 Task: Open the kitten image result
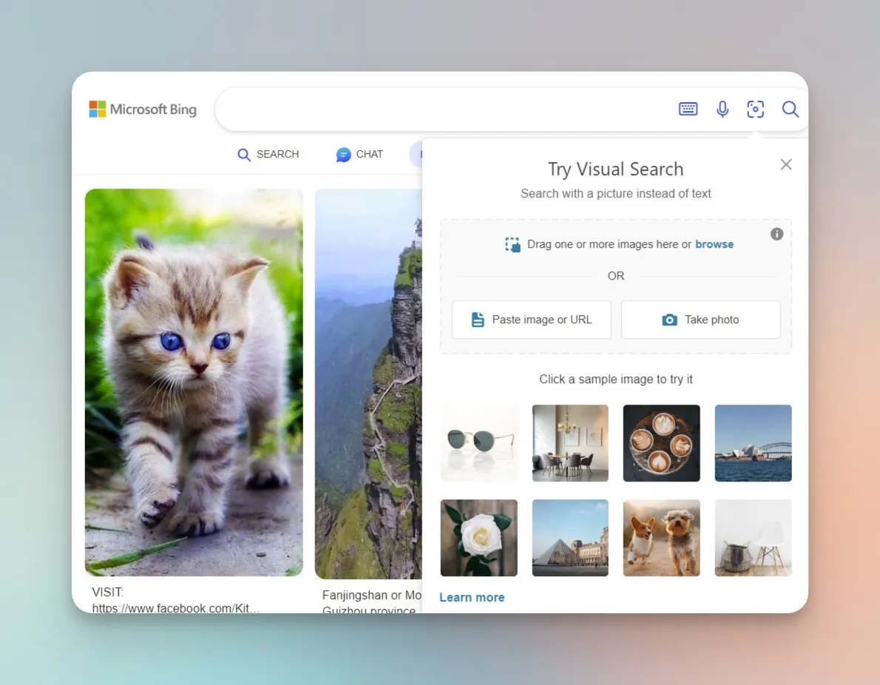tap(194, 382)
